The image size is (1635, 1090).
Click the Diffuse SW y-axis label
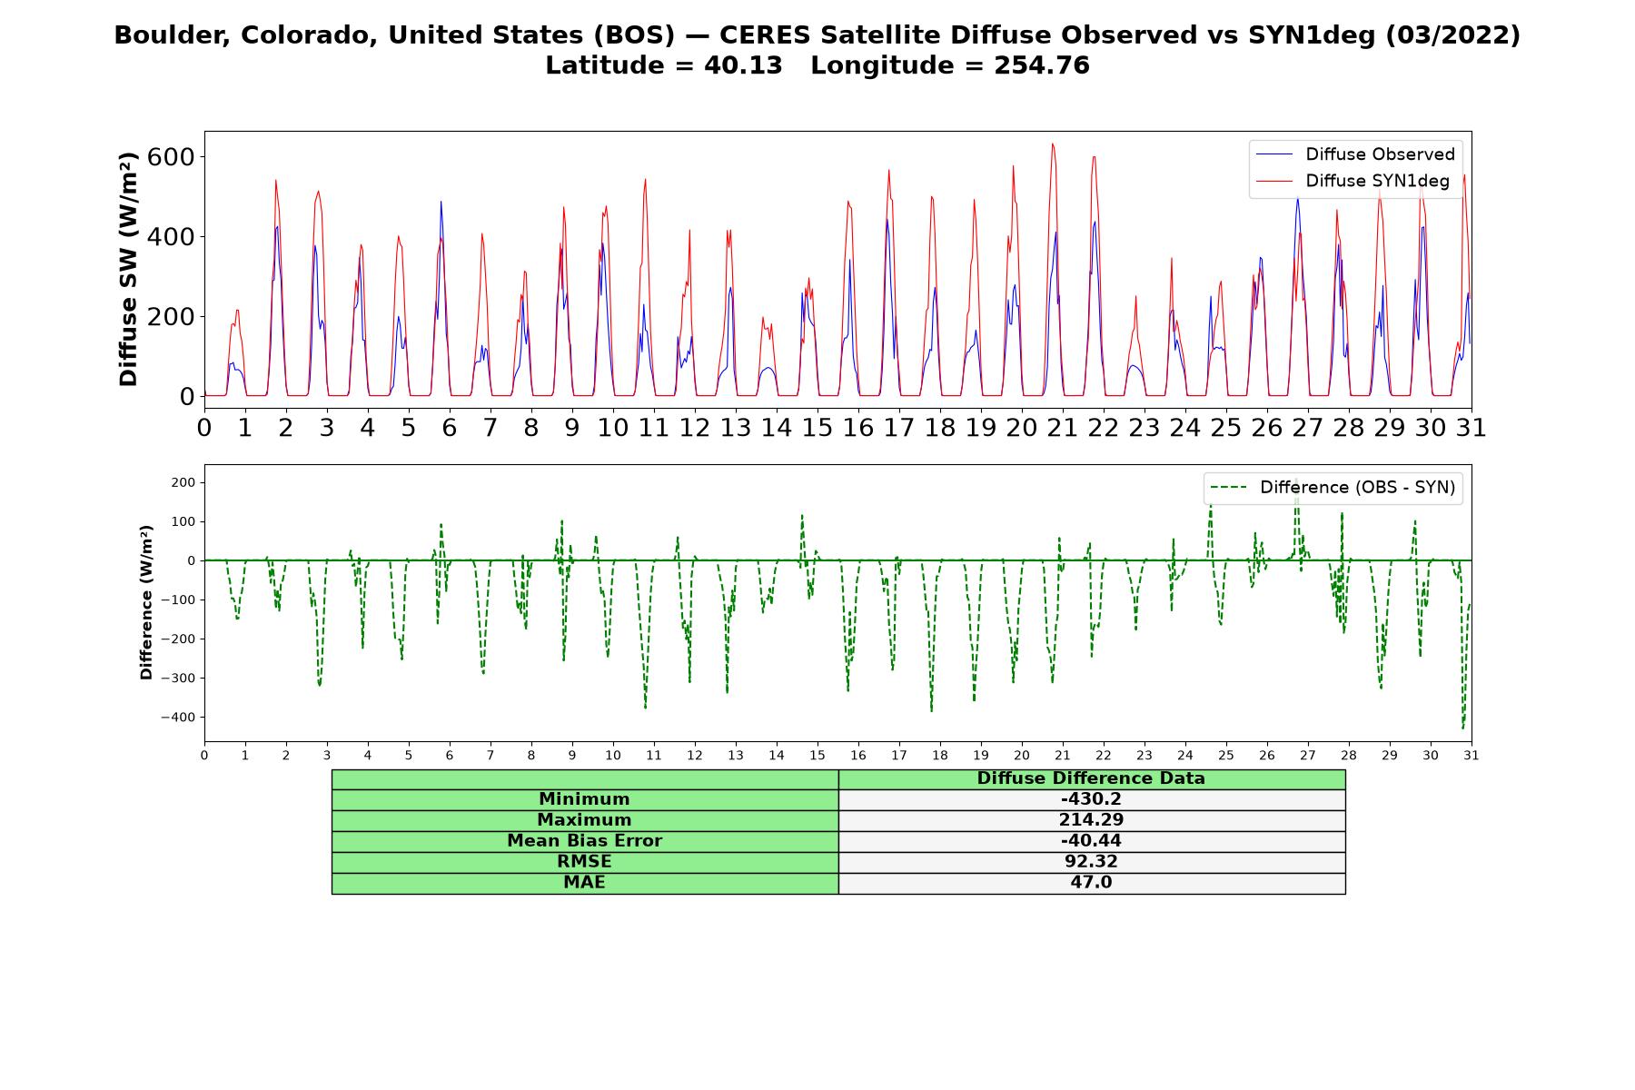pyautogui.click(x=129, y=270)
